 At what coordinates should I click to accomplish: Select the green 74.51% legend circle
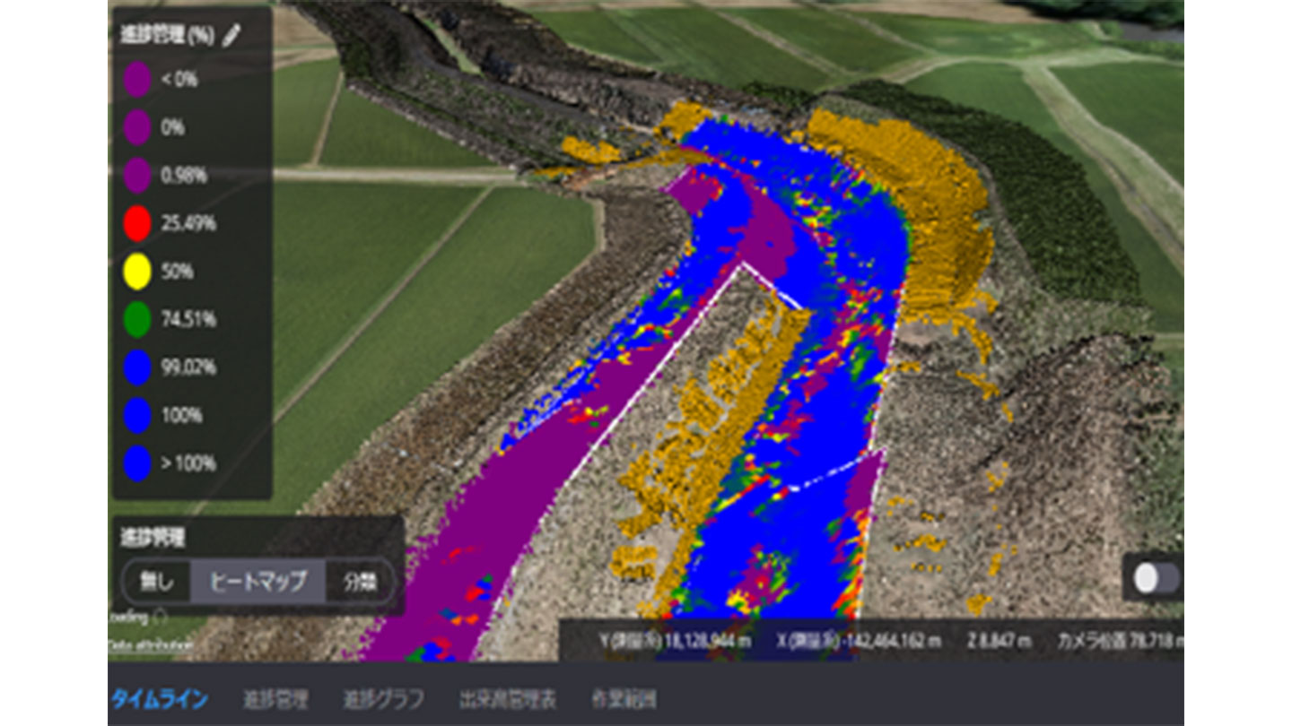[x=136, y=320]
